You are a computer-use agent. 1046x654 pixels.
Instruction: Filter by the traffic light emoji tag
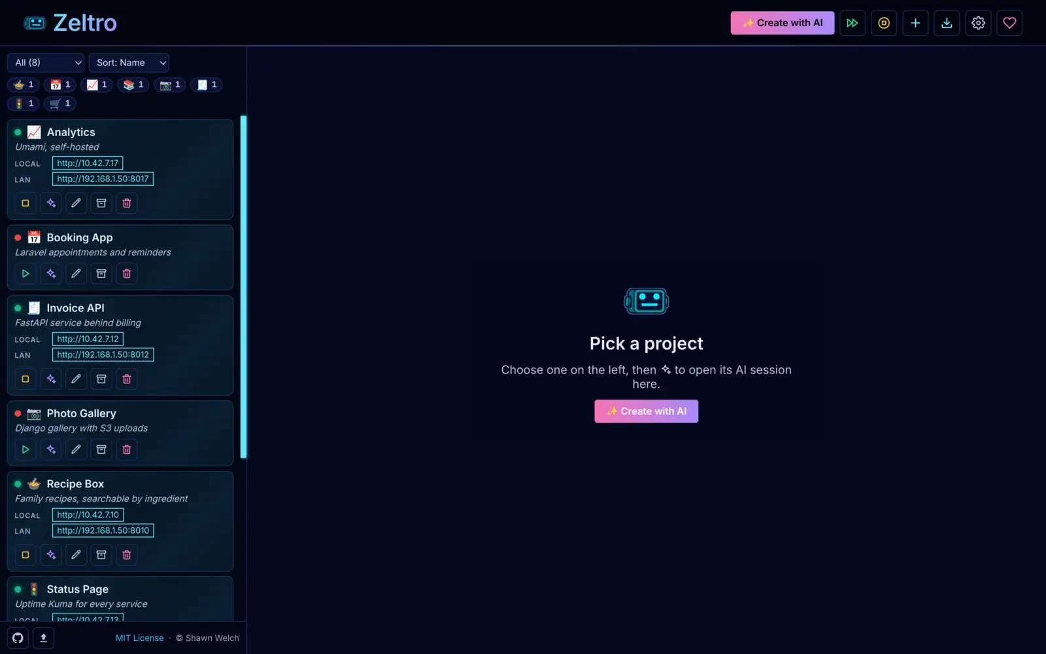point(24,104)
